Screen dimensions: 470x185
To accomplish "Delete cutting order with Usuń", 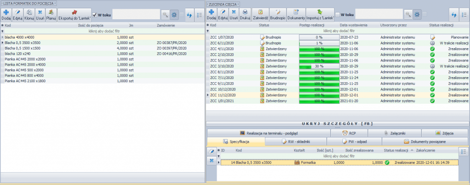I will [x=234, y=14].
